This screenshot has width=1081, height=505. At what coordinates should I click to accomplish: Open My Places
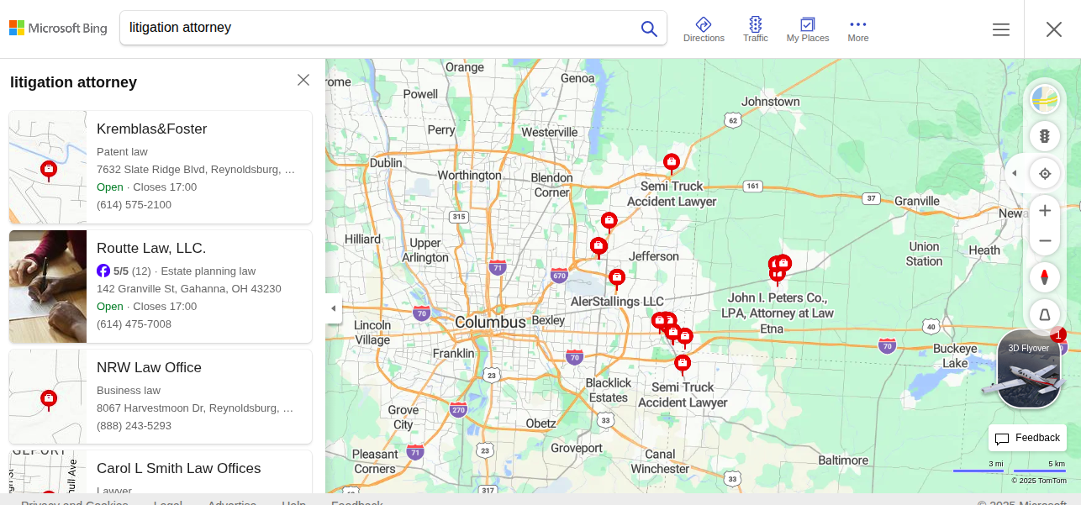(x=808, y=29)
